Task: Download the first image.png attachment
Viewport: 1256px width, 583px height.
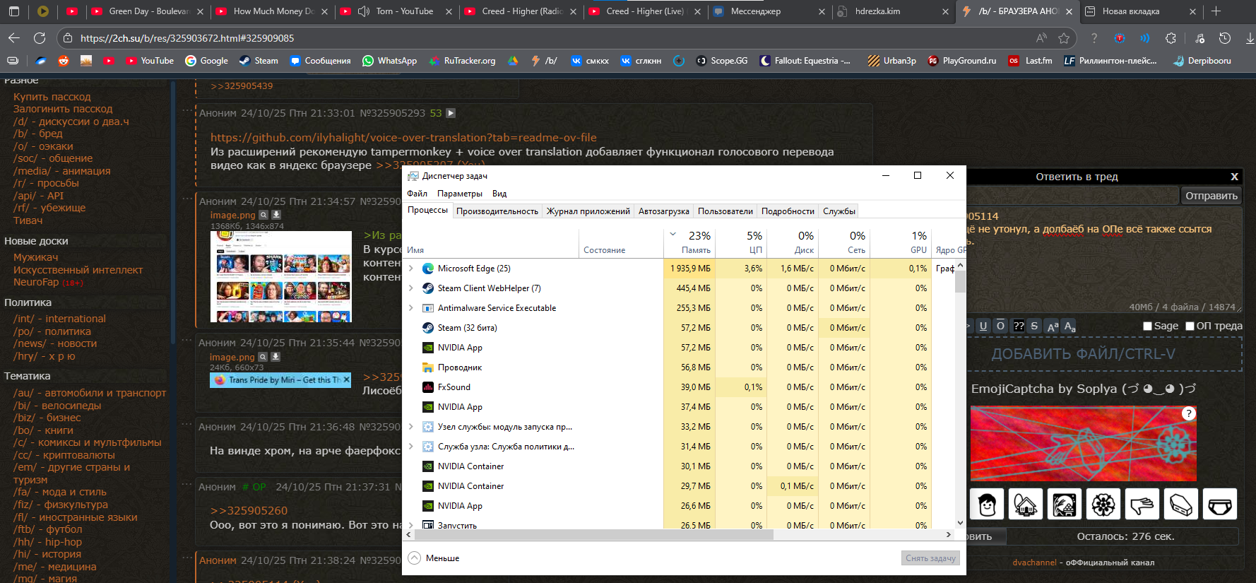Action: (276, 215)
